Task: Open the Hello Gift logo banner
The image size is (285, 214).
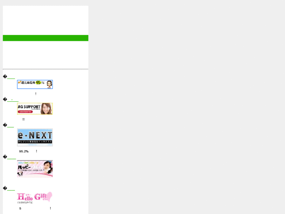Action: pyautogui.click(x=35, y=198)
